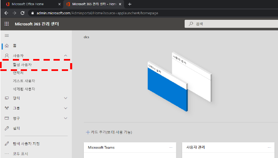Close the Microsoft 365 관리 센터 tab
The width and height of the screenshot is (278, 158).
120,4
